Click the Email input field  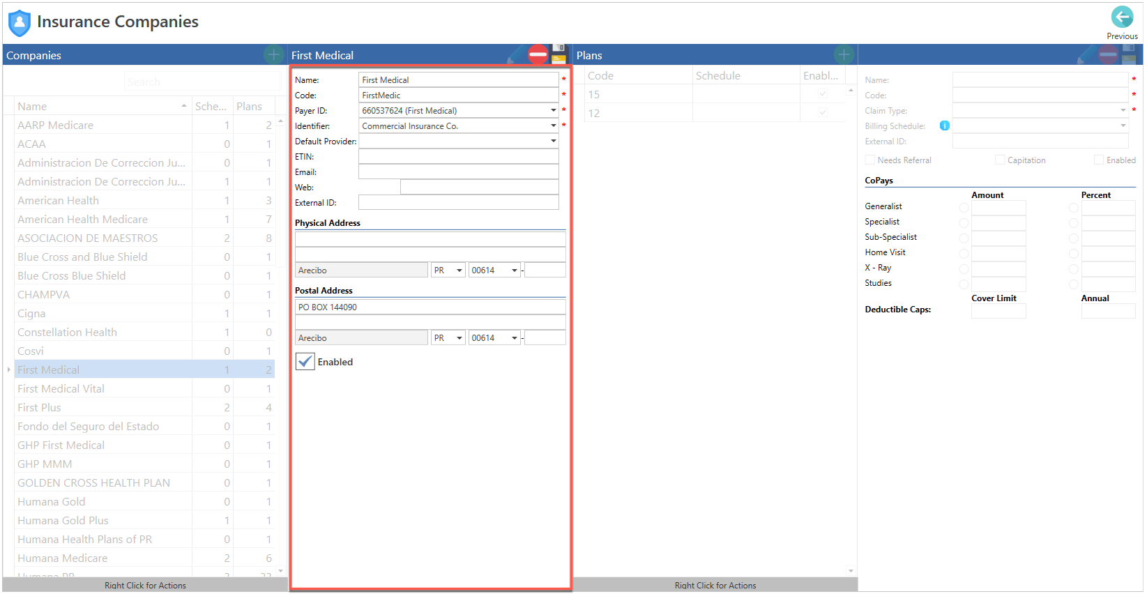[458, 172]
